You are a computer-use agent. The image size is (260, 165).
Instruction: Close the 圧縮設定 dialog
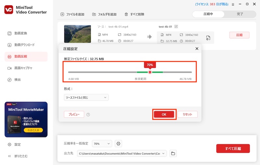[197, 49]
